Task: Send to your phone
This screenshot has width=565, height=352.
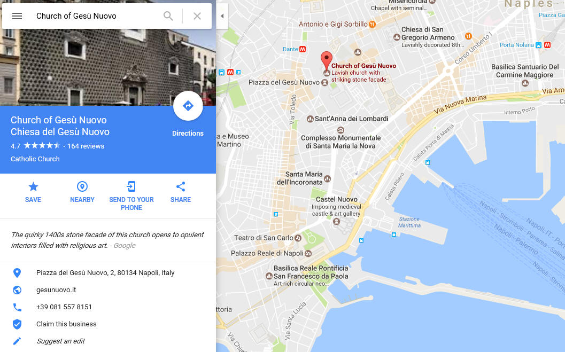Action: click(x=131, y=196)
